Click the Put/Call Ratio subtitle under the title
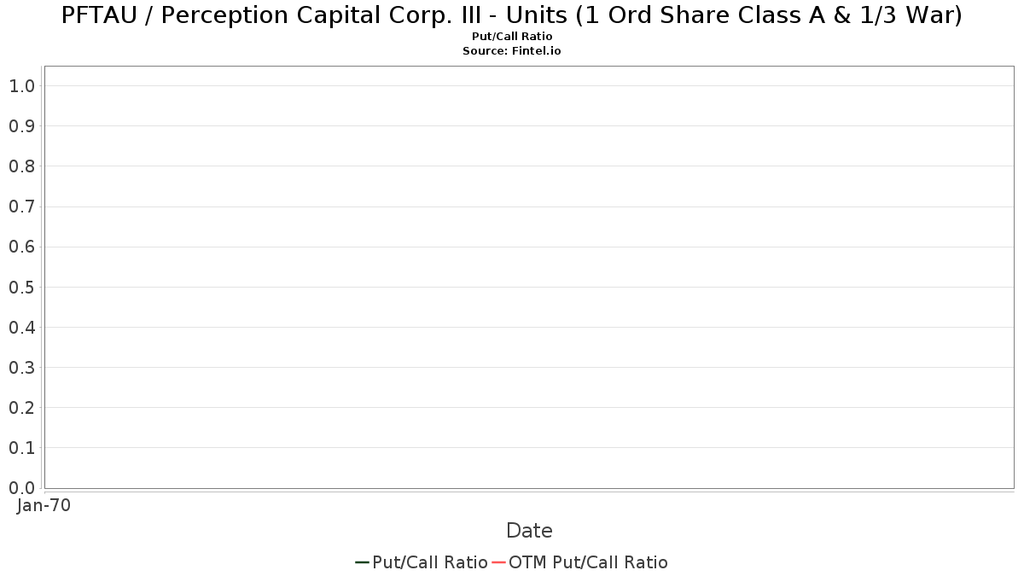This screenshot has height=576, width=1024. 512,37
